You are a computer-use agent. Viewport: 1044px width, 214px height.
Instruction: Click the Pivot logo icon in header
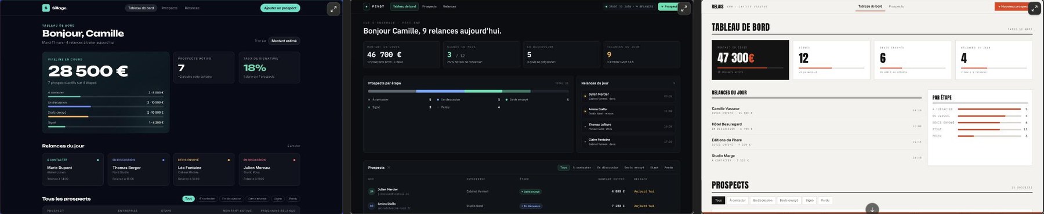367,6
